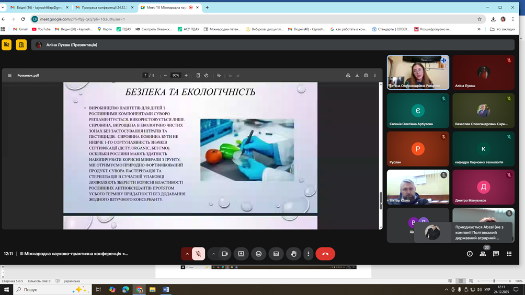
Task: Turn on closed captions
Action: [x=276, y=254]
